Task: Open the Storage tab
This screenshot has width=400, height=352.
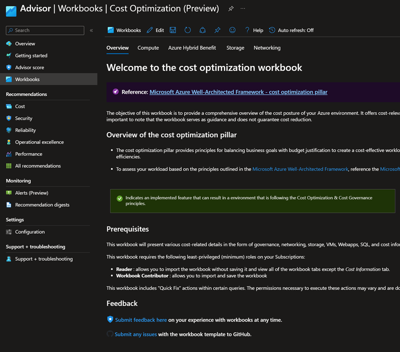Action: tap(235, 48)
